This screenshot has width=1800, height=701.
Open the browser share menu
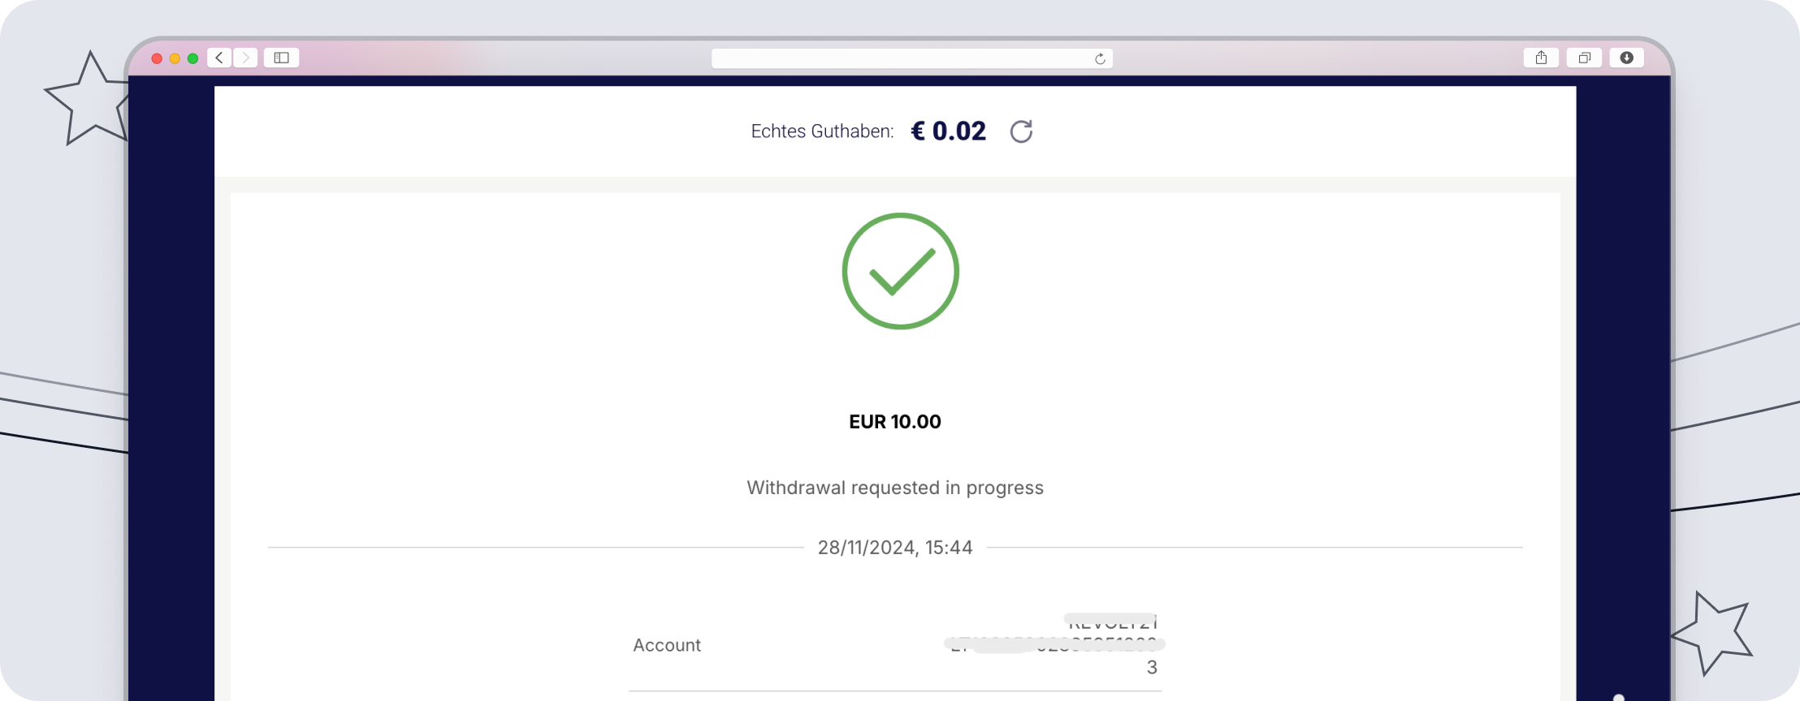(1541, 58)
